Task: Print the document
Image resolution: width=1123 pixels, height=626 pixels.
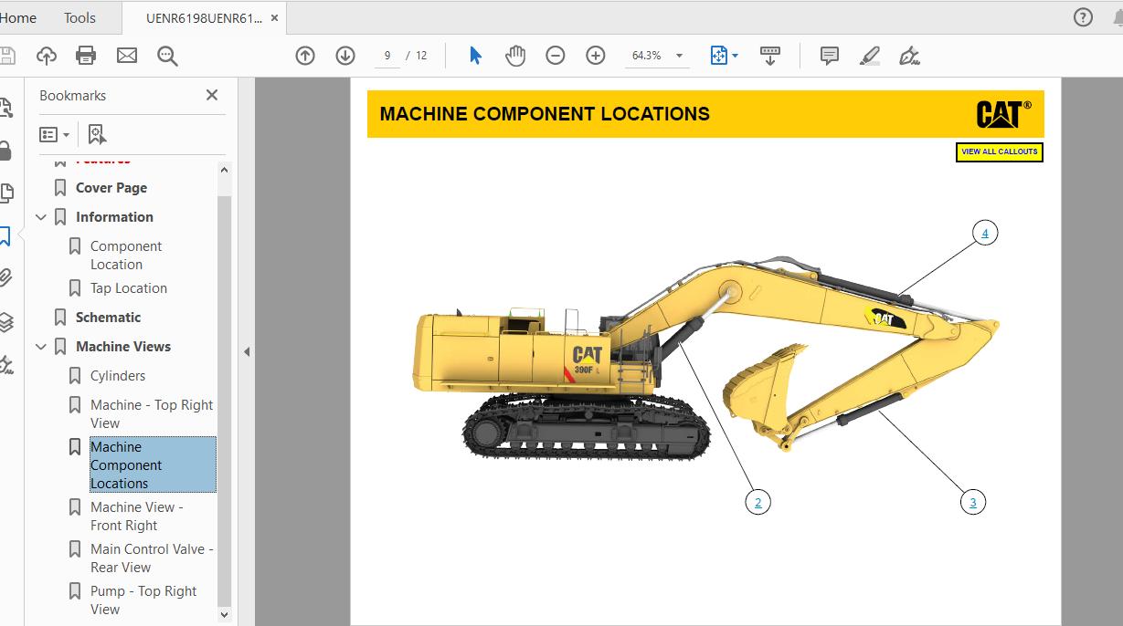Action: click(86, 56)
